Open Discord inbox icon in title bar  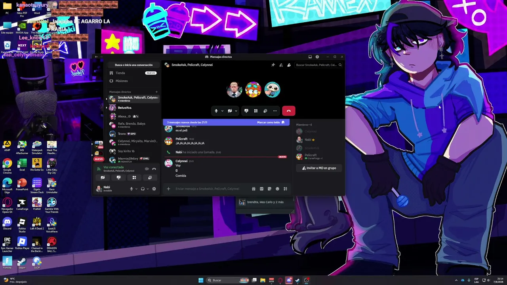310,57
